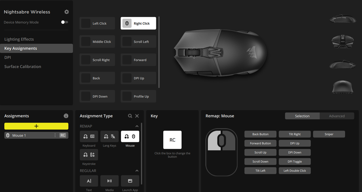Choose Keyboard remap type icon
This screenshot has width=362, height=192.
[89, 136]
